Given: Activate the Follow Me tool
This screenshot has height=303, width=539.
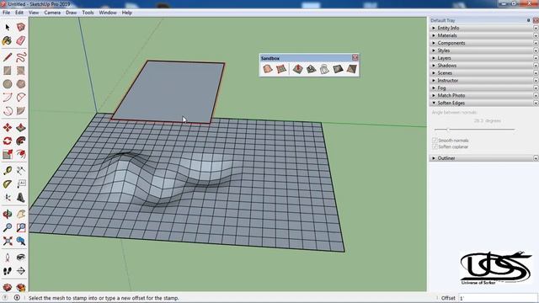Looking at the screenshot, I should tap(21, 141).
